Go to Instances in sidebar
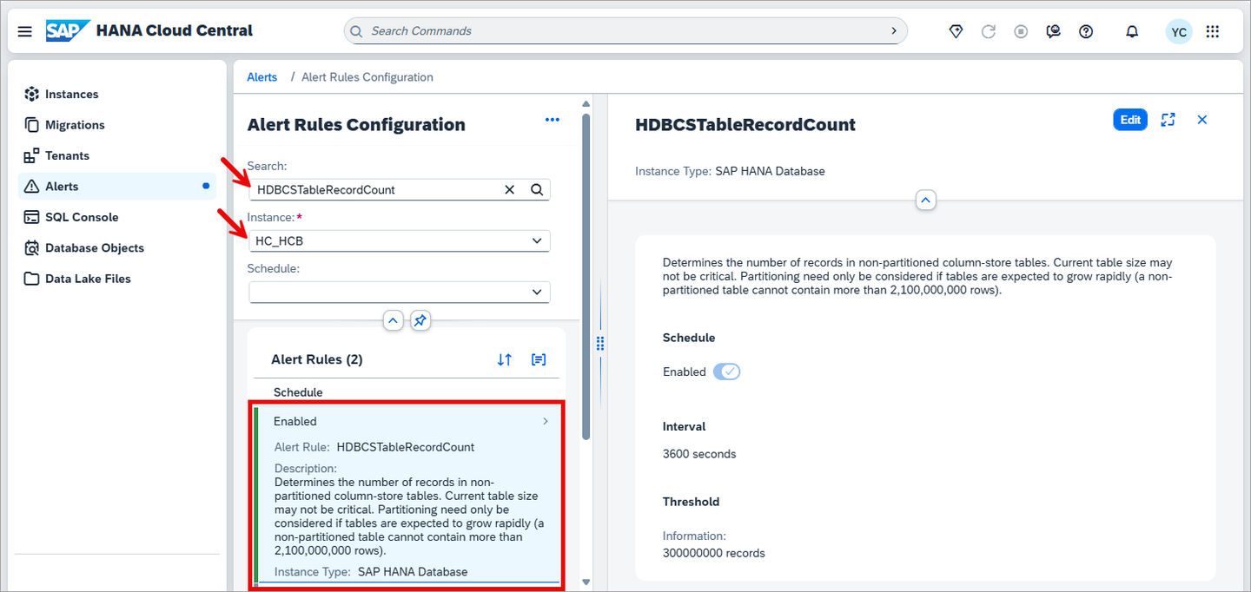This screenshot has width=1251, height=592. click(x=117, y=94)
